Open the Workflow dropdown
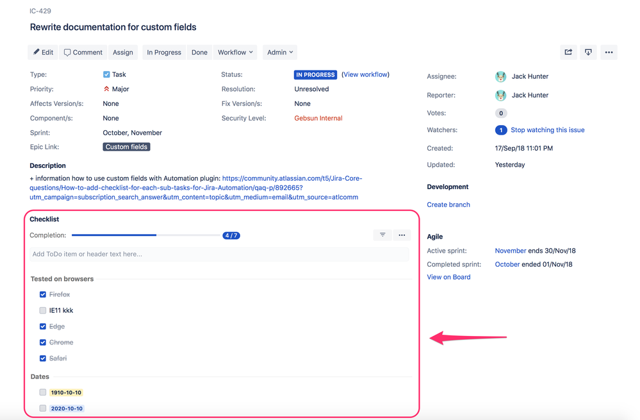640x420 pixels. coord(235,53)
